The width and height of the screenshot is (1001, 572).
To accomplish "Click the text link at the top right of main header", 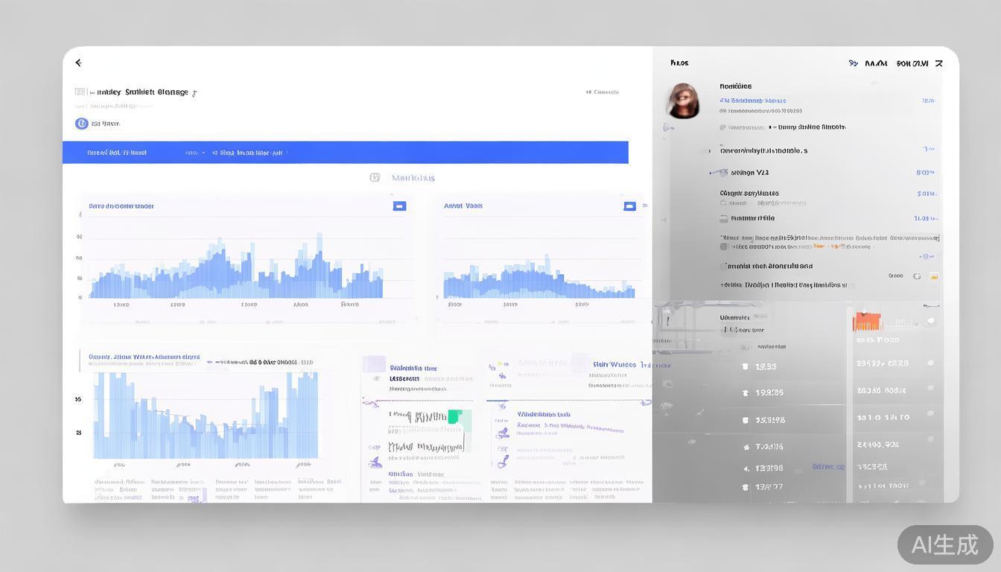I will (x=603, y=92).
